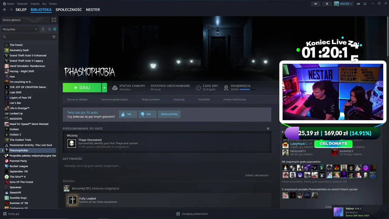Open Sklep punktów link

coord(151,99)
